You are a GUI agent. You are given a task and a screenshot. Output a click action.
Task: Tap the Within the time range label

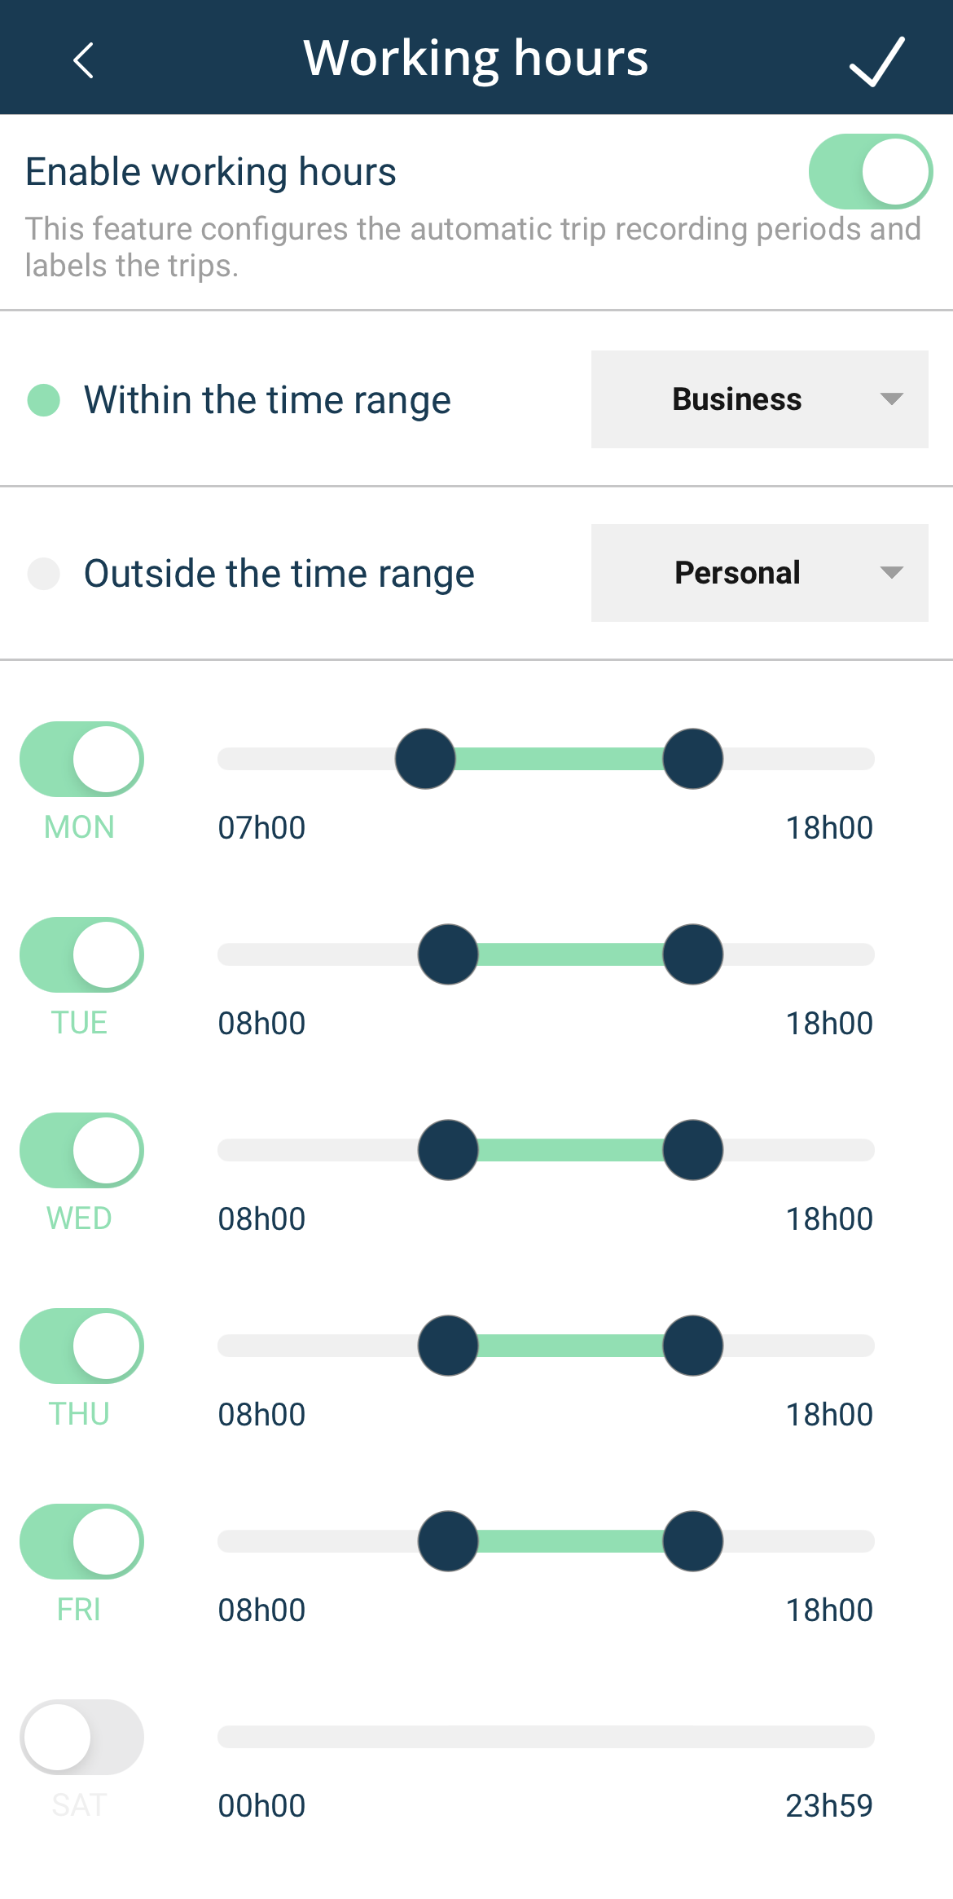(267, 400)
